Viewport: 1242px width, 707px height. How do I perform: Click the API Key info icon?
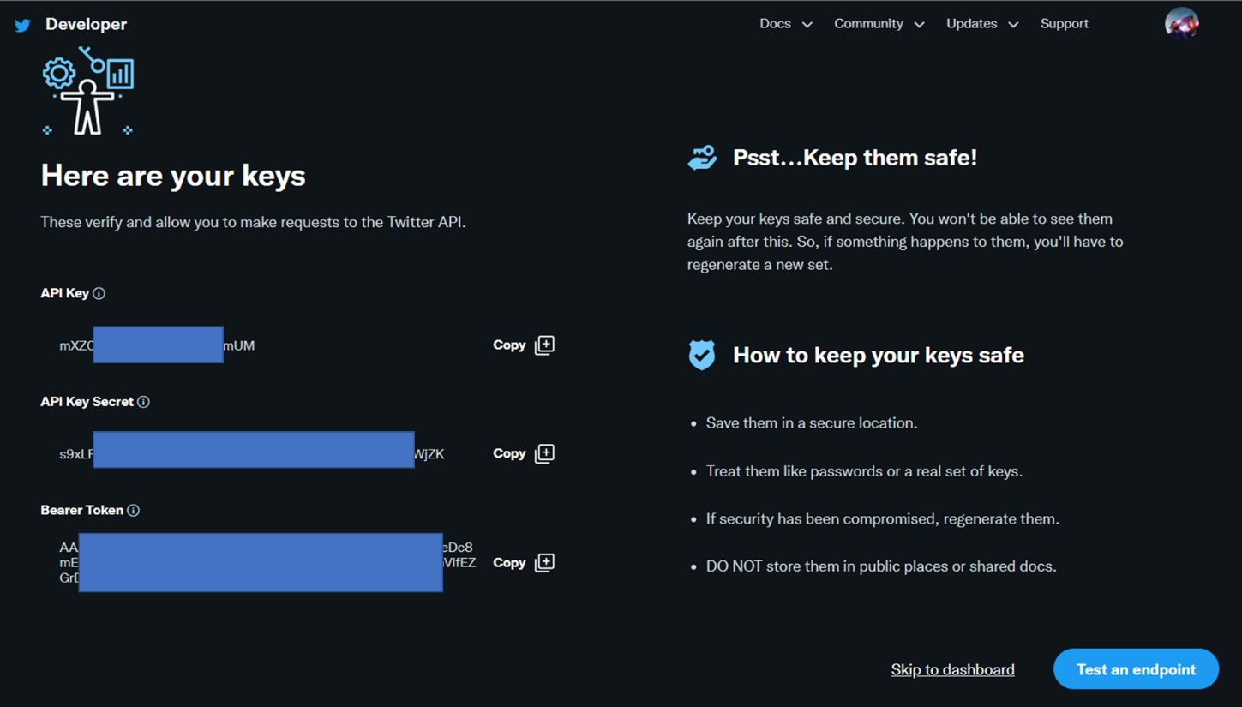coord(99,293)
